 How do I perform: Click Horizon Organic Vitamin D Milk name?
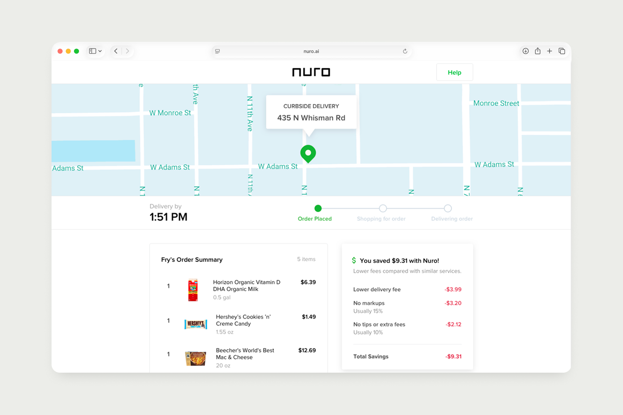(247, 286)
